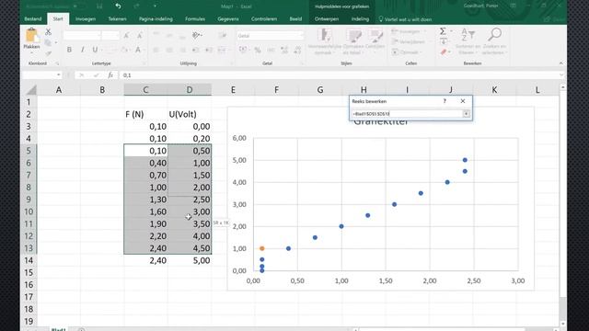Open the Invoegen cells dropdown

point(425,31)
